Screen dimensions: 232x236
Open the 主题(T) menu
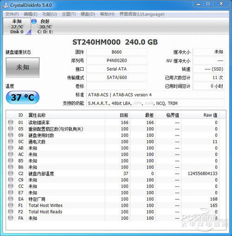click(69, 14)
